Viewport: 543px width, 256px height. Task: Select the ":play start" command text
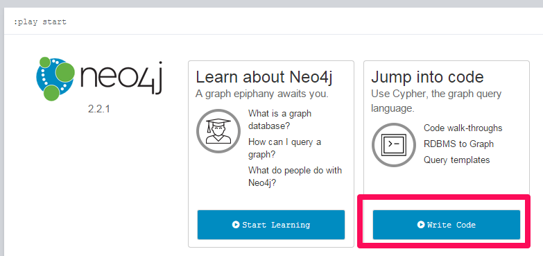tap(40, 22)
